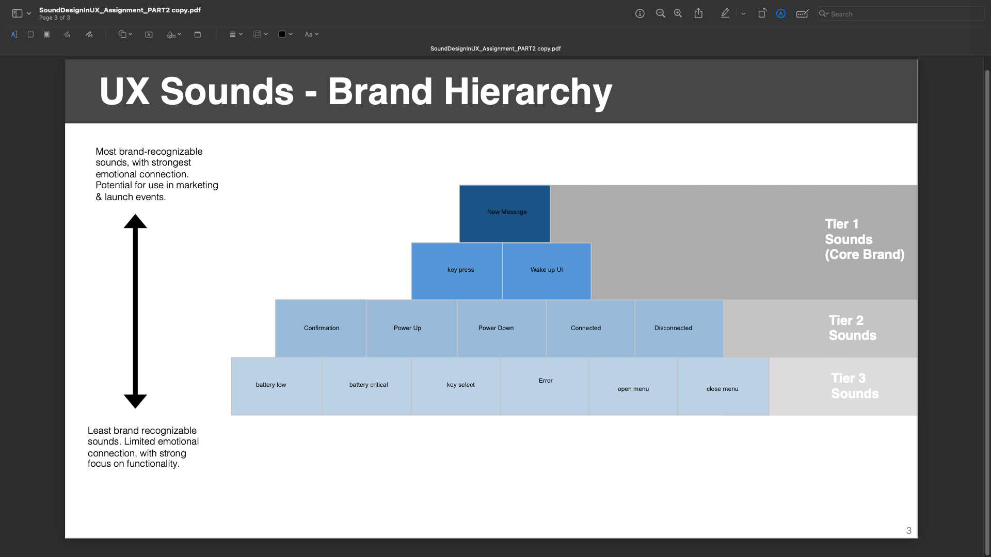This screenshot has width=991, height=557.
Task: Click the 'Least brand recognizable sounds' paragraph
Action: [143, 447]
